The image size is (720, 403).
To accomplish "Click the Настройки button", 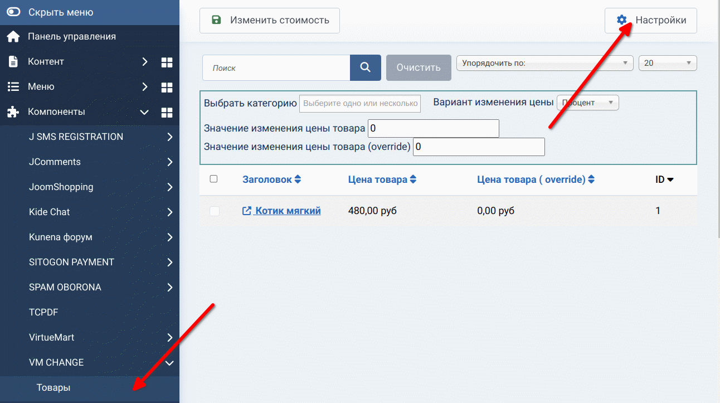I will click(651, 21).
